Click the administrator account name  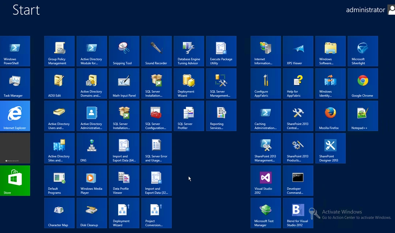(365, 10)
